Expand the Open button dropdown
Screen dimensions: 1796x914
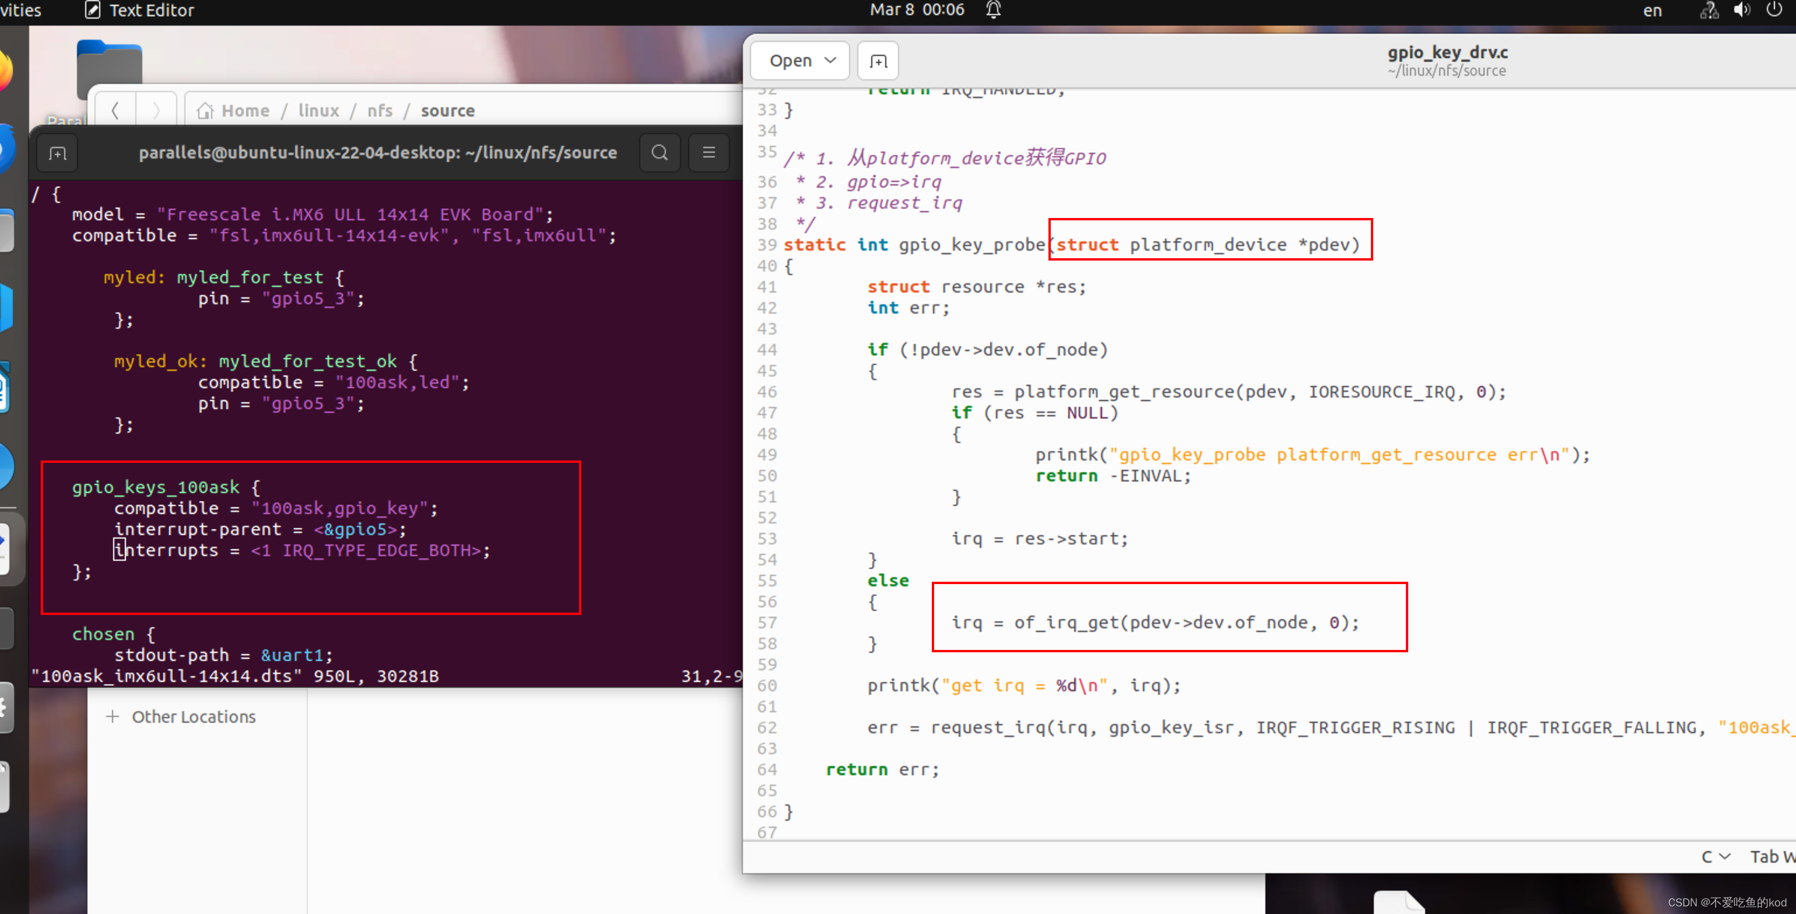click(x=830, y=61)
